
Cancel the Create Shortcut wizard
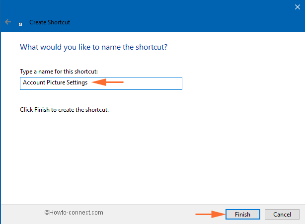click(x=282, y=214)
